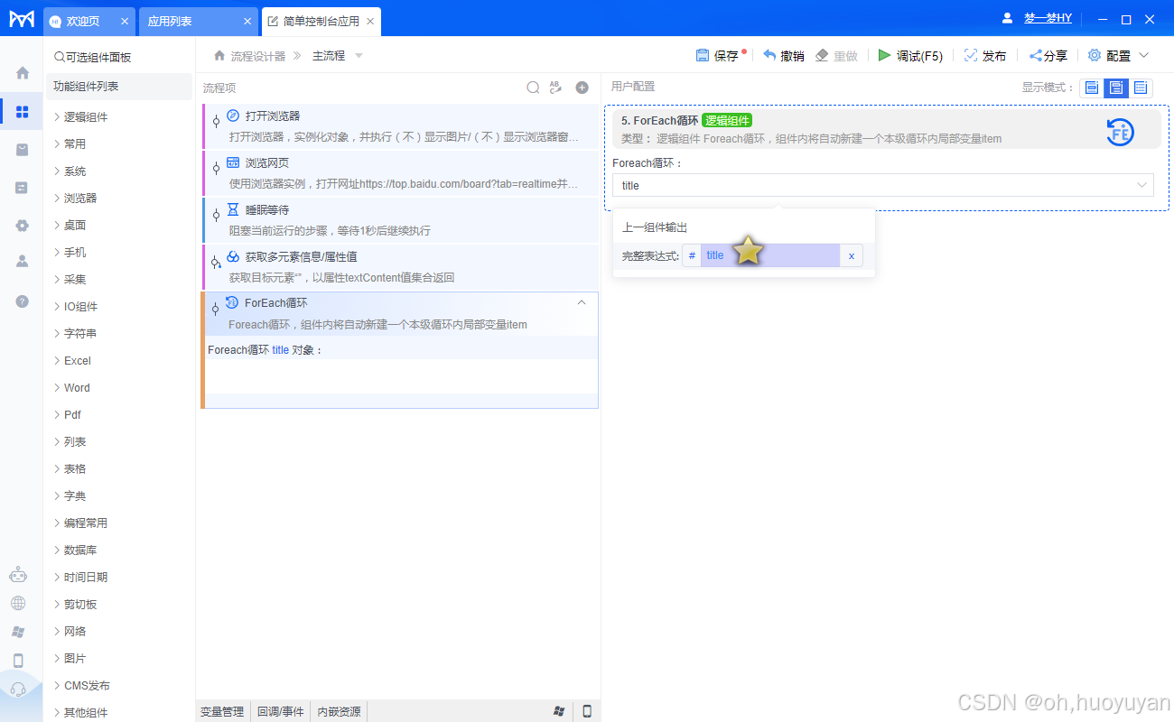Click the MW app logo in title bar
1174x722 pixels.
pyautogui.click(x=22, y=19)
